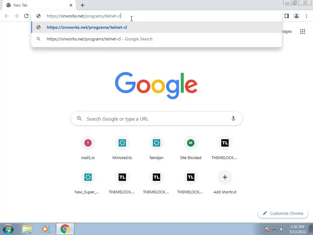313x235 pixels.
Task: Open the Windows Start menu
Action: click(8, 229)
